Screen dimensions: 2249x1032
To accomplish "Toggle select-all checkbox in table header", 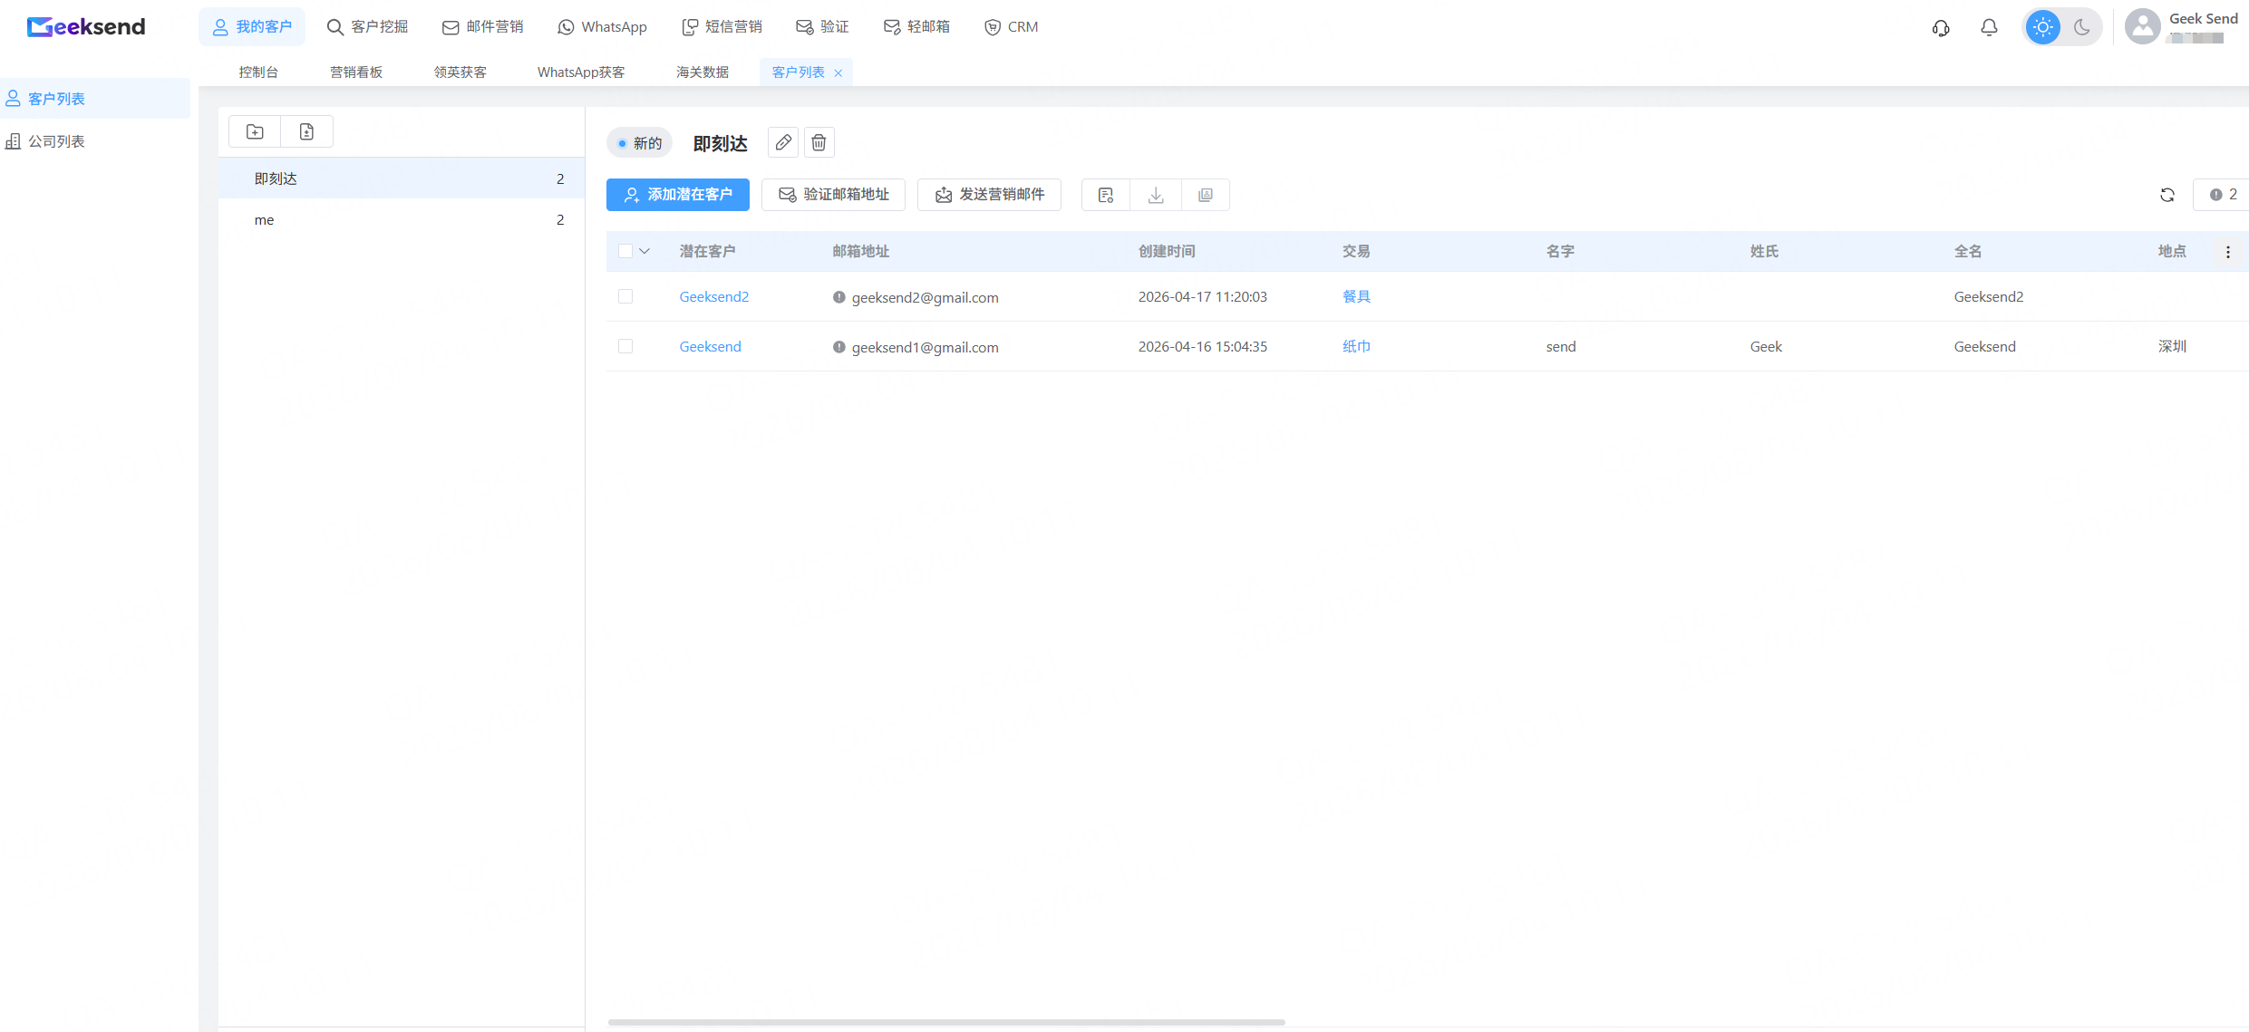I will click(x=625, y=251).
